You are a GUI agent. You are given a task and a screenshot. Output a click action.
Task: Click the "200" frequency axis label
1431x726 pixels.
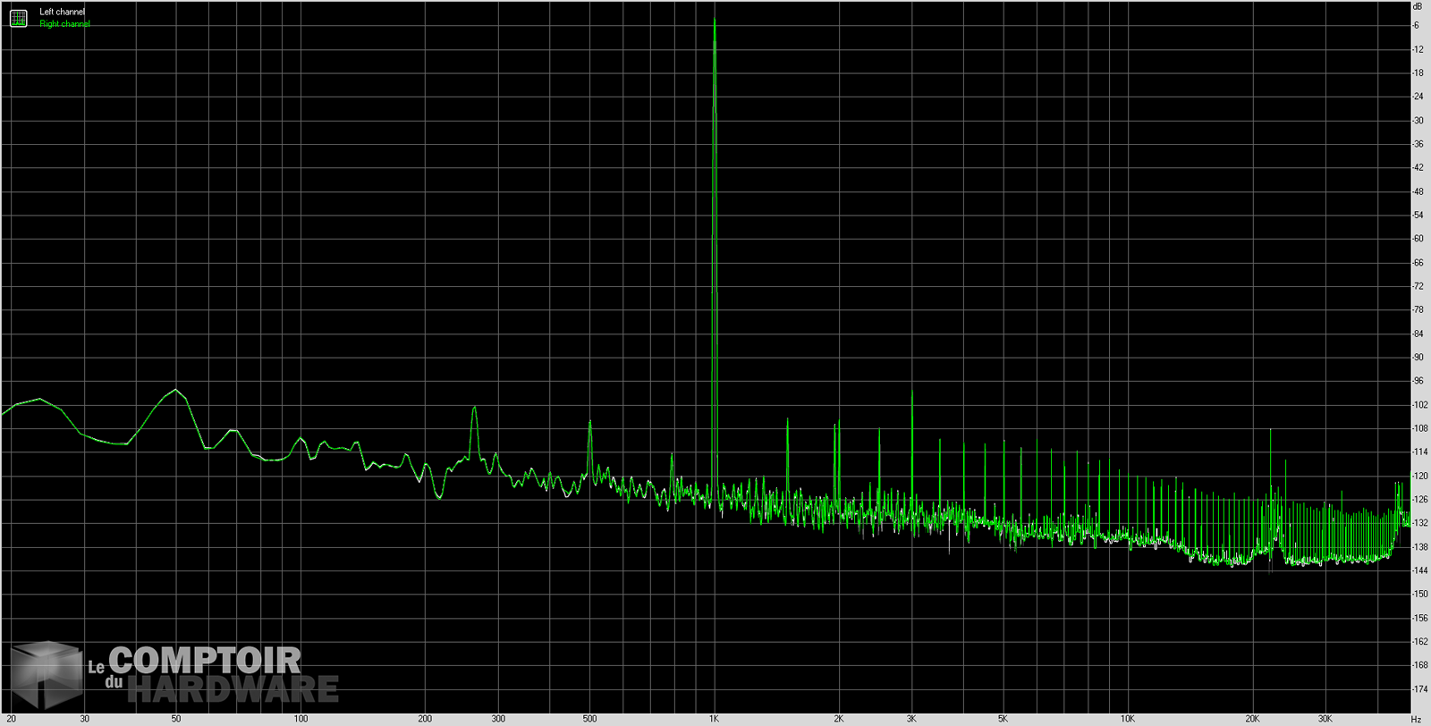[425, 719]
